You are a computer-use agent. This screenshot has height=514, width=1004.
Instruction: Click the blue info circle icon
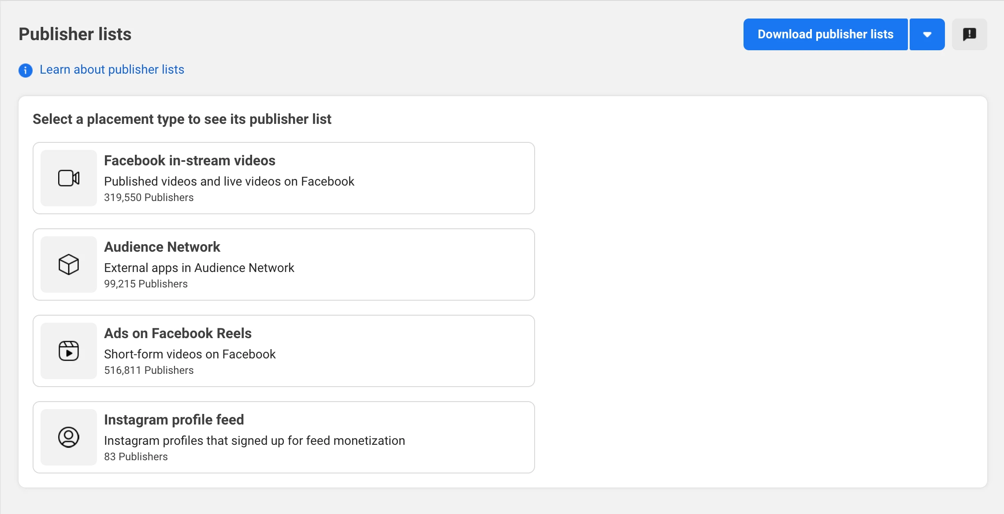[x=26, y=70]
